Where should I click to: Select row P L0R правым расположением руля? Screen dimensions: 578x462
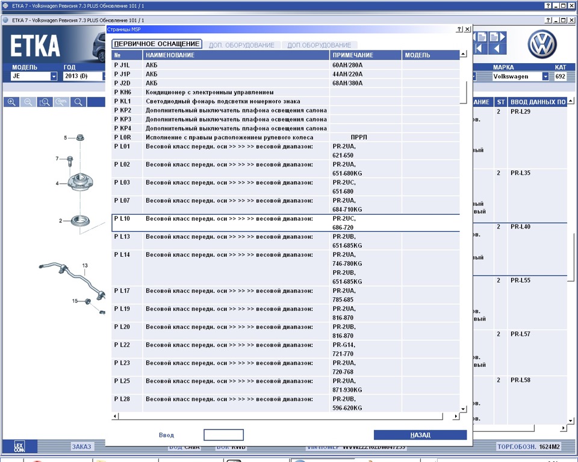(285, 137)
